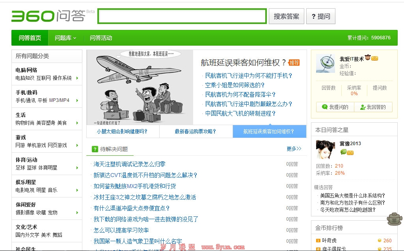Open question 怎么可以提高学习效率

tap(121, 230)
